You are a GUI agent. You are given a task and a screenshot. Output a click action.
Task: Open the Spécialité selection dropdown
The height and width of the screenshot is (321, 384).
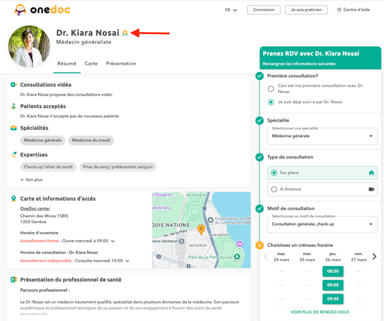(x=322, y=136)
